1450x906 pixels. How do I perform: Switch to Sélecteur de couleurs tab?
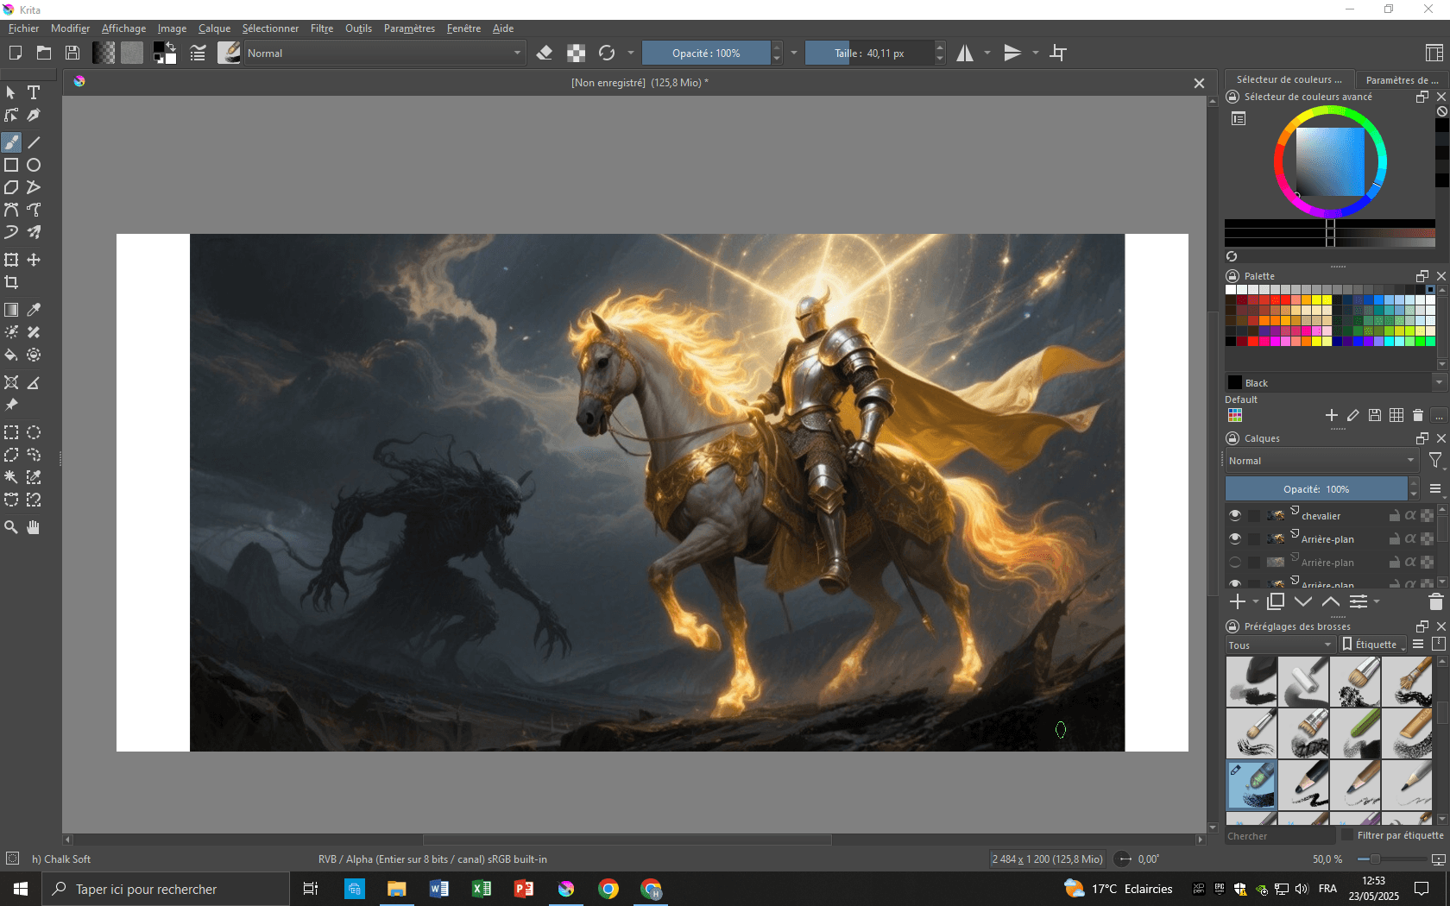coord(1289,79)
